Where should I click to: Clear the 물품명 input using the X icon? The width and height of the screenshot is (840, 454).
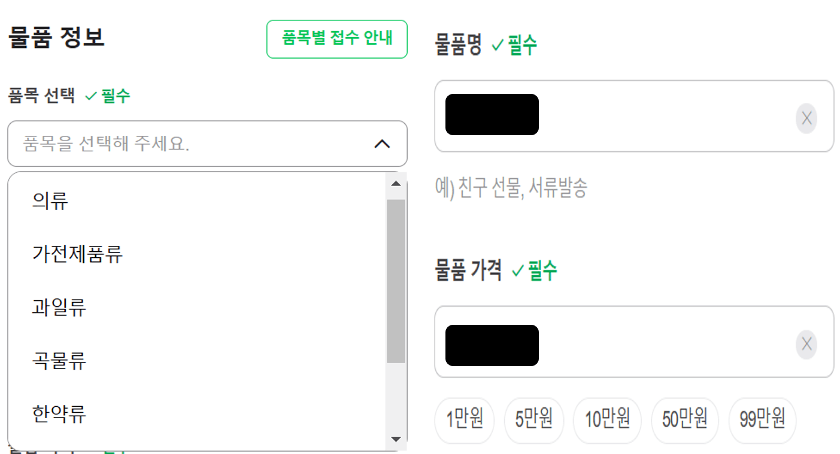coord(806,118)
